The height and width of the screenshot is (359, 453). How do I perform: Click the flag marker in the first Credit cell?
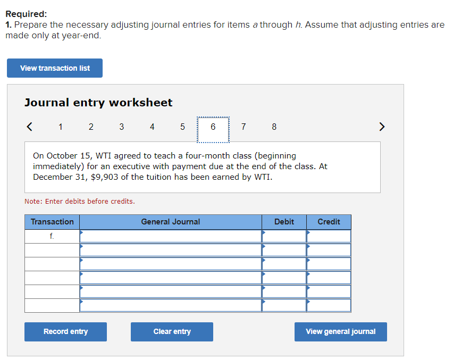[308, 232]
